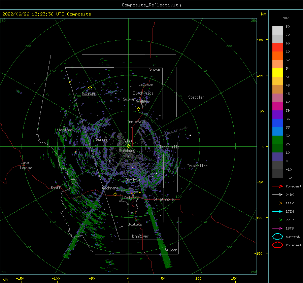Click the Blackfalds city label
The image size is (303, 283).
click(x=143, y=93)
